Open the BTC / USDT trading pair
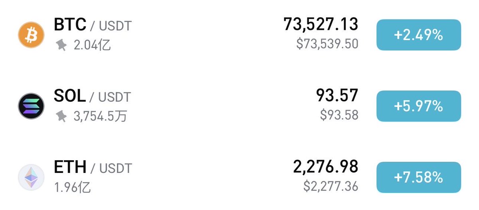 click(93, 25)
